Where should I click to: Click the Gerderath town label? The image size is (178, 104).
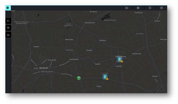click(x=44, y=68)
